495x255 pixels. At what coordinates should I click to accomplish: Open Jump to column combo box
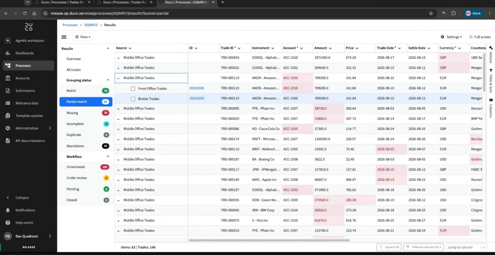point(466,247)
